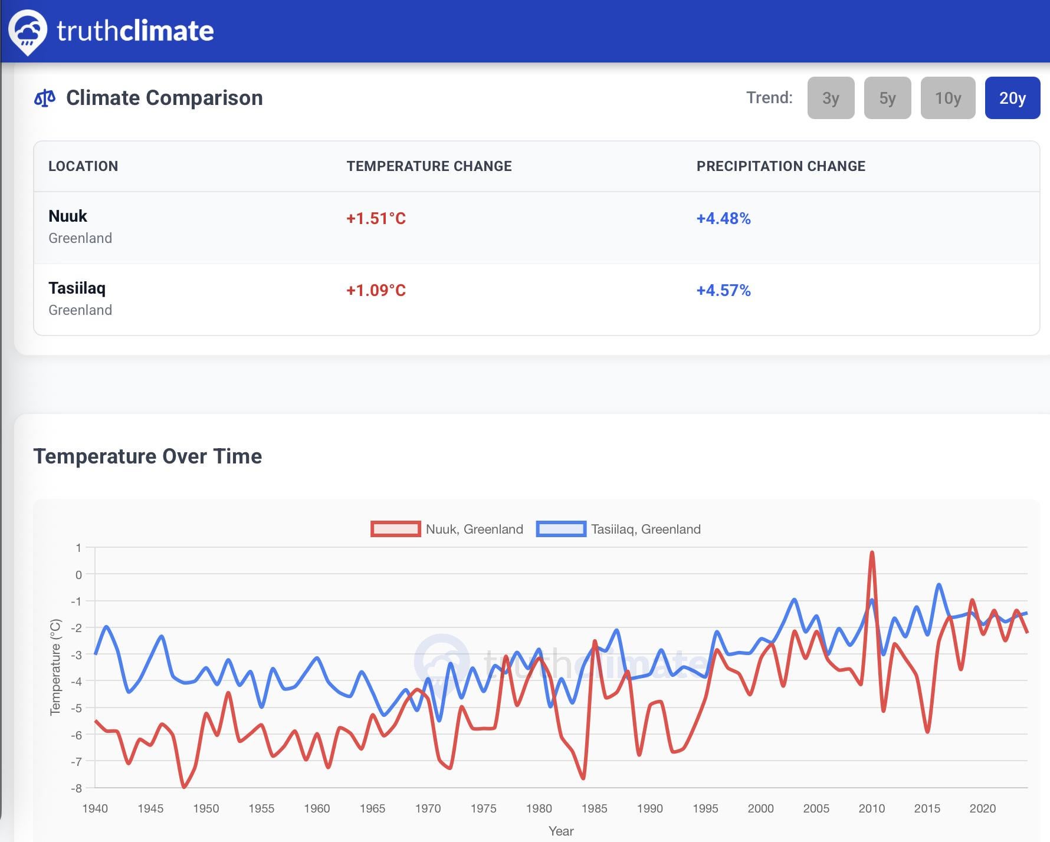Toggle Nuuk, Greenland legend series visibility
This screenshot has width=1050, height=842.
coord(447,529)
